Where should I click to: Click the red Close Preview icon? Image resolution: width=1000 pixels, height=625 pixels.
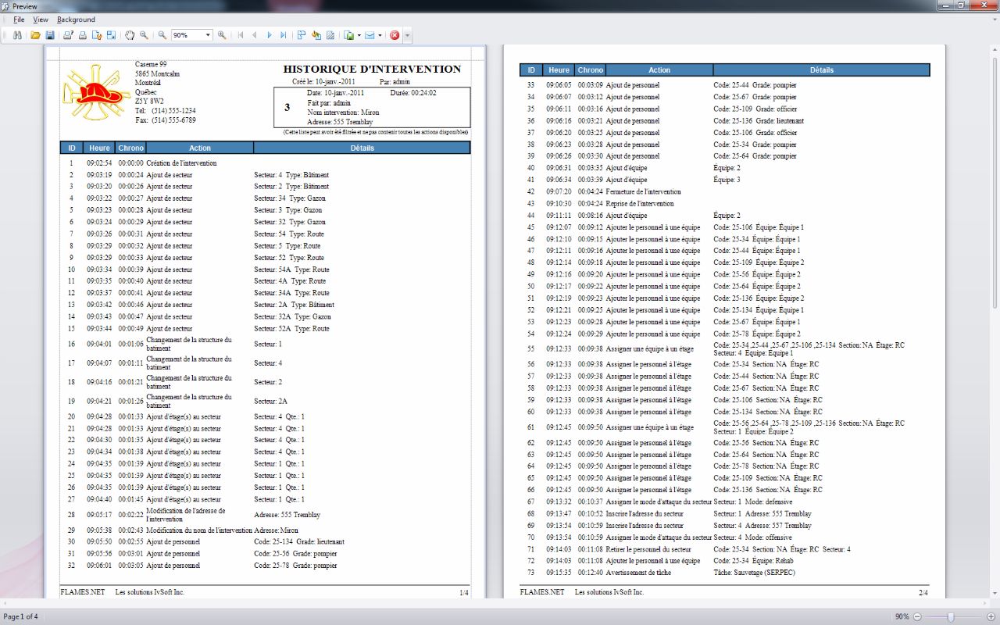[395, 35]
